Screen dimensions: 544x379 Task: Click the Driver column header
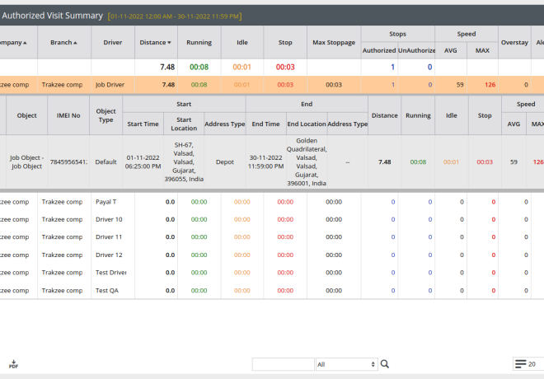113,43
